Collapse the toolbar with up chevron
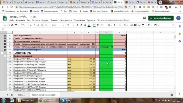 tap(173, 25)
